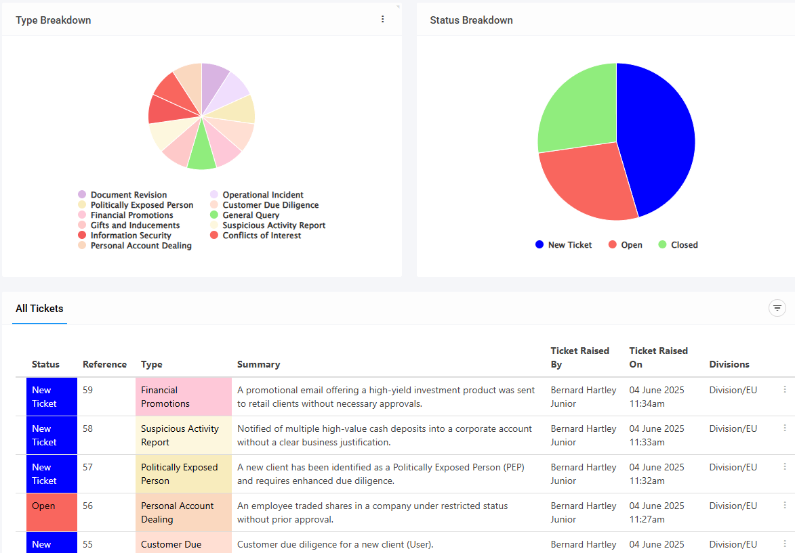Open row actions menu for ticket 56
The image size is (795, 553).
coord(785,506)
